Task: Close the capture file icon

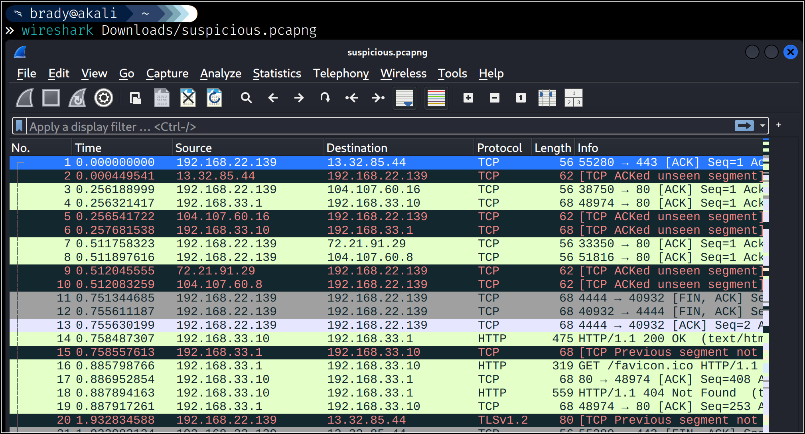Action: (x=188, y=98)
